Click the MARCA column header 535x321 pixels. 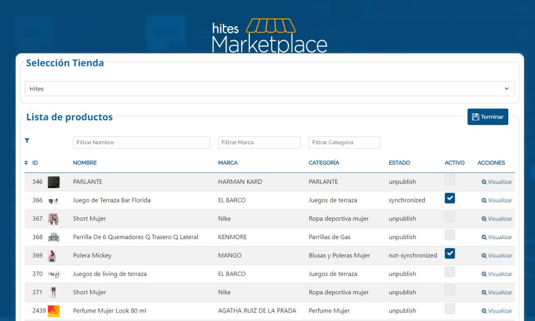point(228,163)
